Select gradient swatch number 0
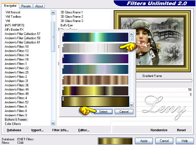 (x=95, y=37)
